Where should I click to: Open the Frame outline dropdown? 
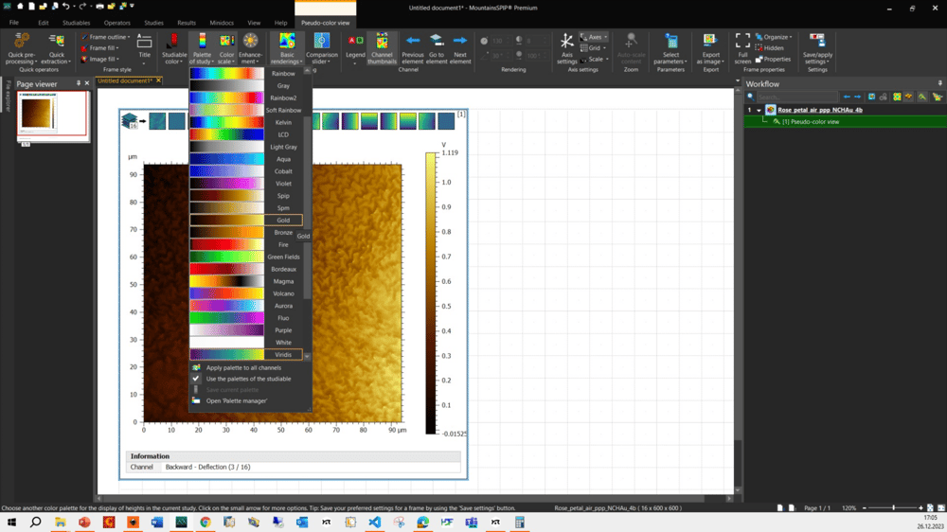coord(106,37)
